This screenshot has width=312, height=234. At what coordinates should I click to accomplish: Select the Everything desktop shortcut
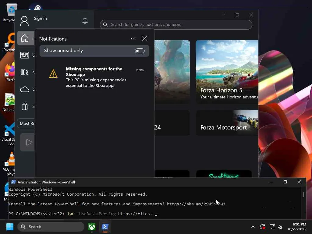coord(9,42)
